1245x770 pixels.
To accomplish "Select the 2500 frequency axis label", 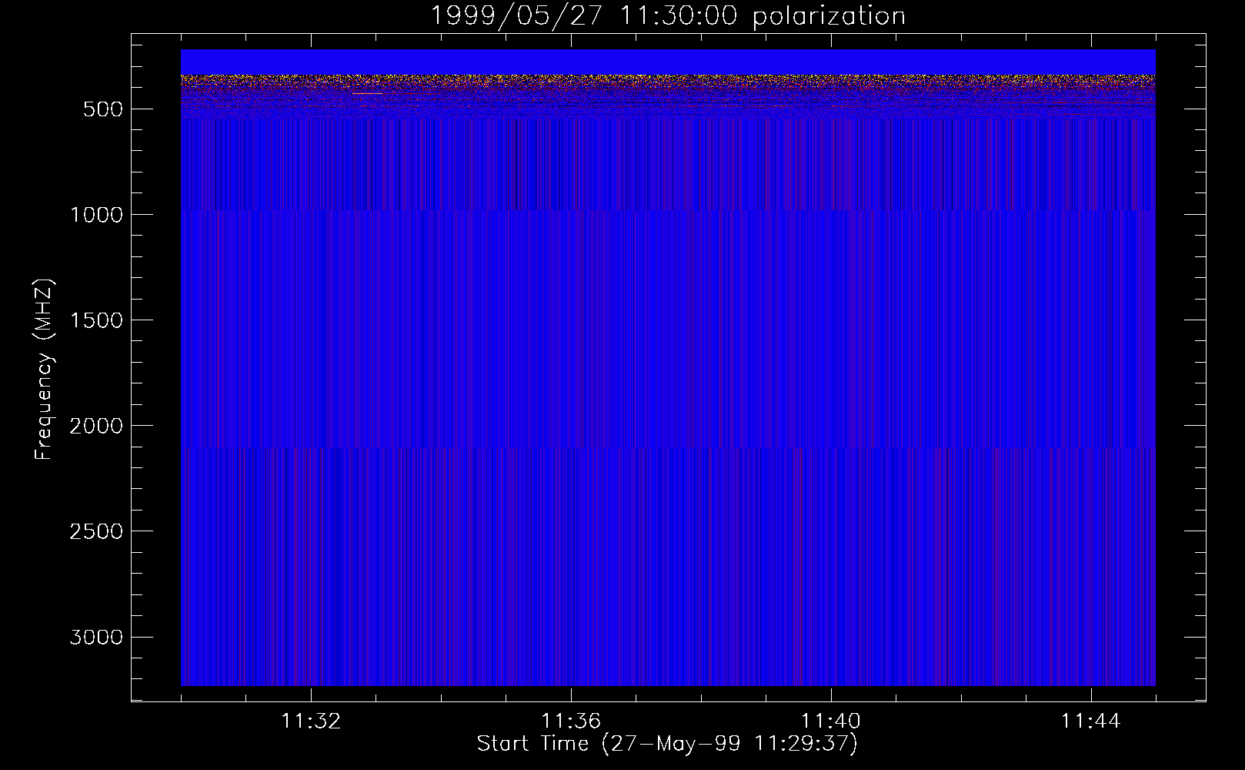I will click(x=96, y=531).
